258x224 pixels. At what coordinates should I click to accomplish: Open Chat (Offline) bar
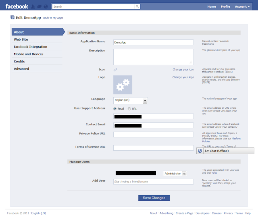229,151
